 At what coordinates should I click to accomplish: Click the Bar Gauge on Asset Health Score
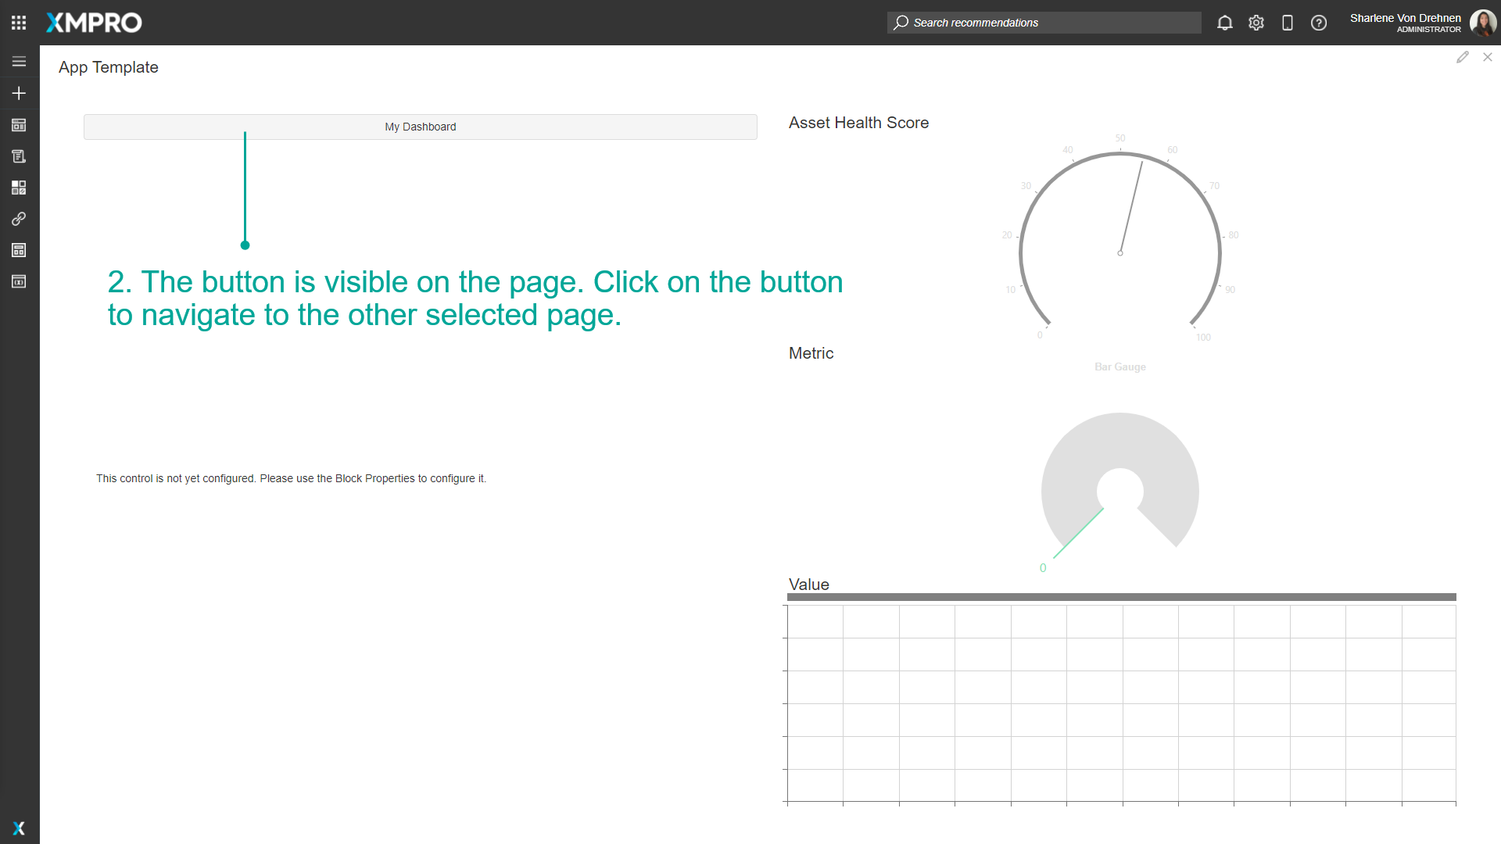1119,252
